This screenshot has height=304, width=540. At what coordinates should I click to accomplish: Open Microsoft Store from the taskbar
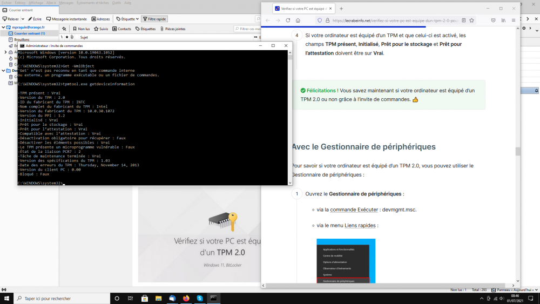[x=145, y=298]
